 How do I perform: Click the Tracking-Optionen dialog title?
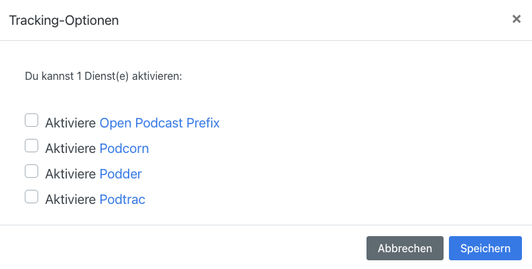[64, 20]
